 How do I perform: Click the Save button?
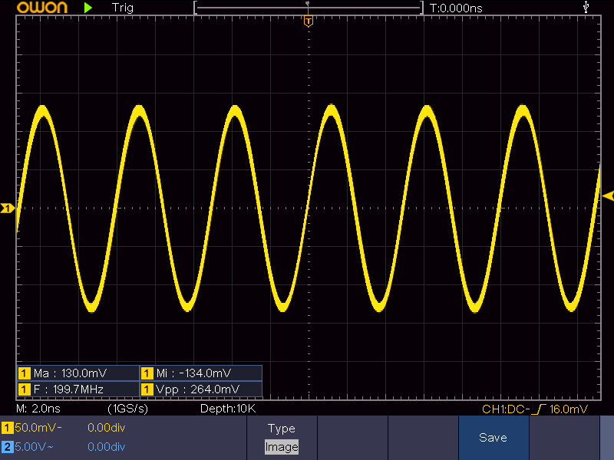494,437
